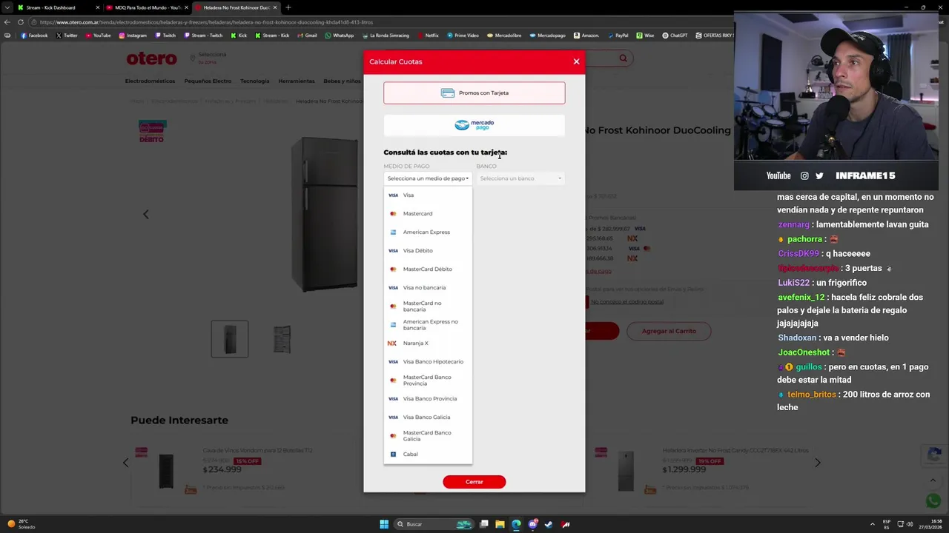Click the Agregar al Carrito button
Image resolution: width=949 pixels, height=533 pixels.
point(669,331)
